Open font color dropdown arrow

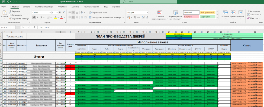point(64,17)
